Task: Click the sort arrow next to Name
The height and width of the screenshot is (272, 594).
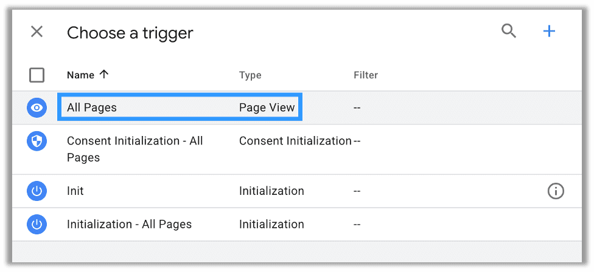Action: (104, 75)
